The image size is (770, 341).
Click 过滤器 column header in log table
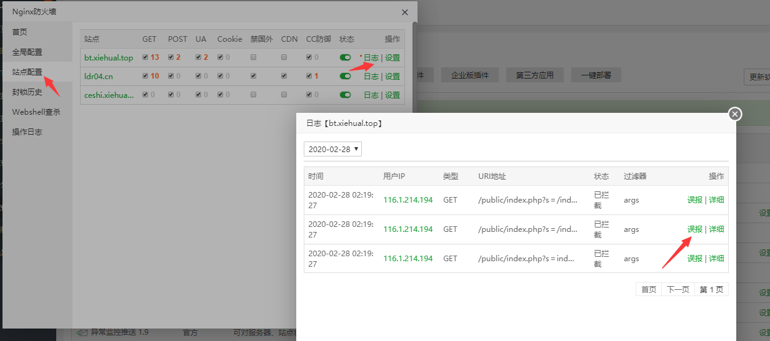635,176
